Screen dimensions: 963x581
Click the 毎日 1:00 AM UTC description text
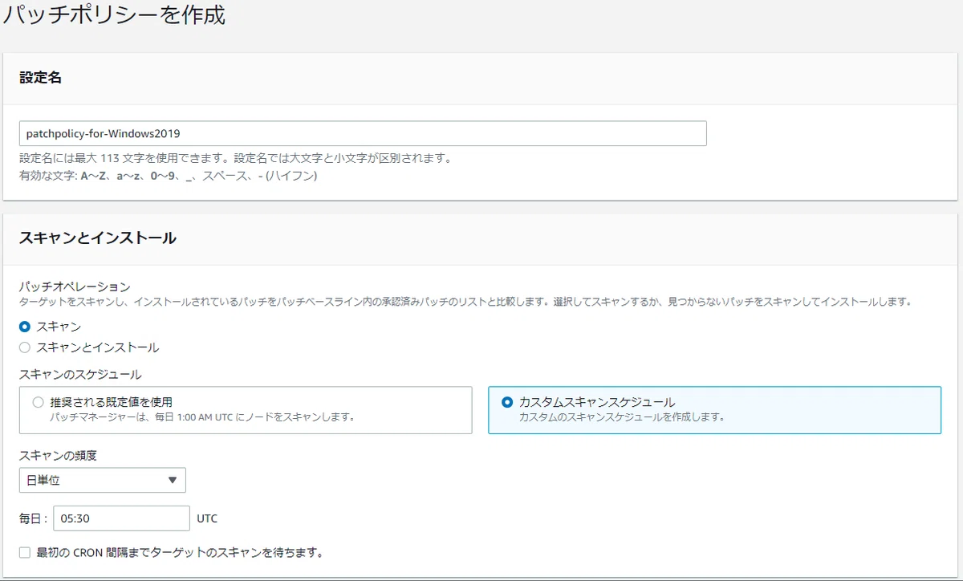click(202, 417)
